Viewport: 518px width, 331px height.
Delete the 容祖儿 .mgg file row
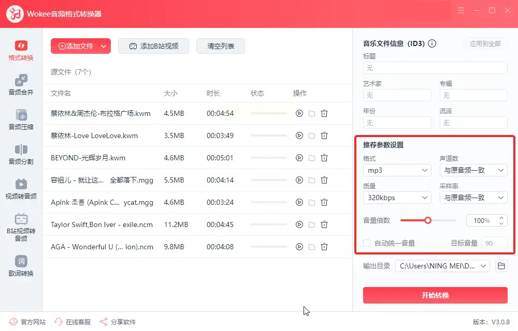(x=324, y=180)
